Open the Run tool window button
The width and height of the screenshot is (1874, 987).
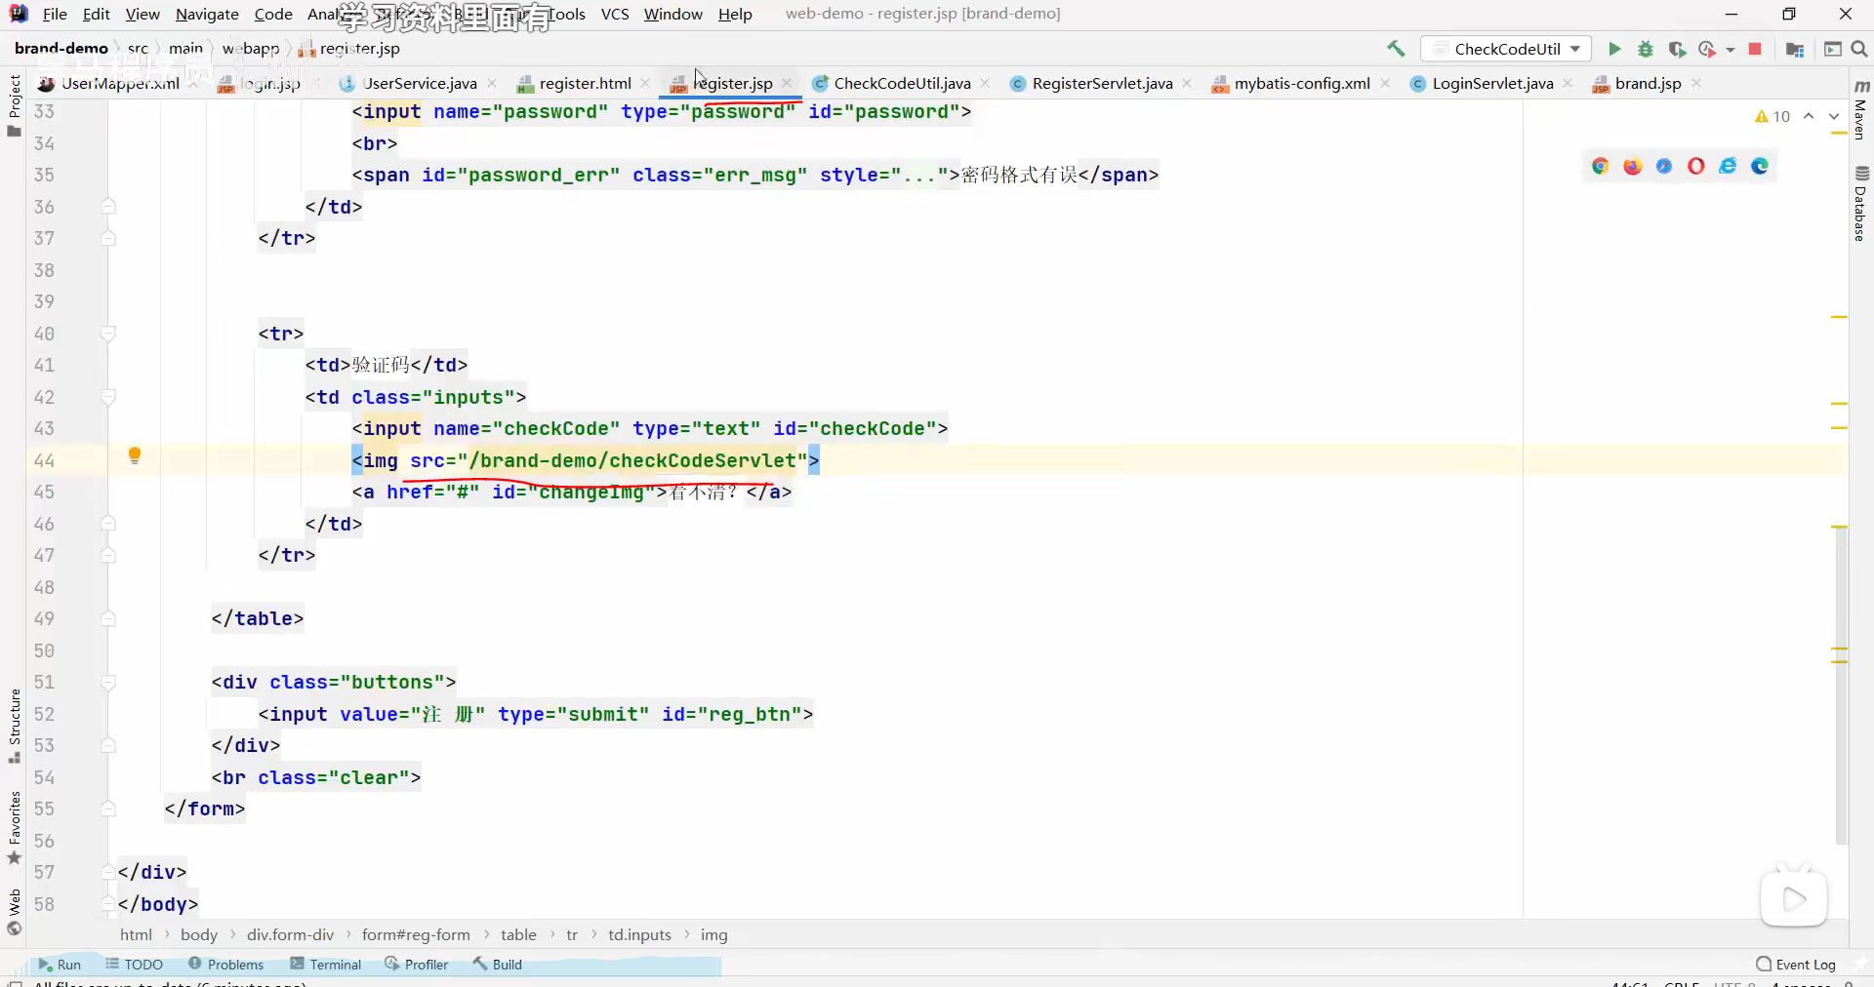pyautogui.click(x=60, y=965)
